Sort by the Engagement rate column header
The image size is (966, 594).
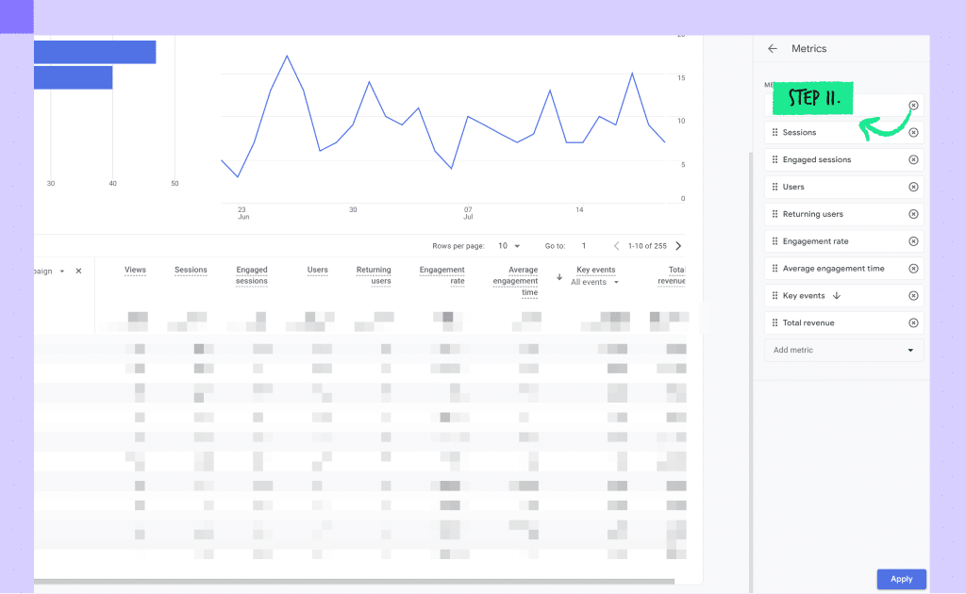click(441, 275)
